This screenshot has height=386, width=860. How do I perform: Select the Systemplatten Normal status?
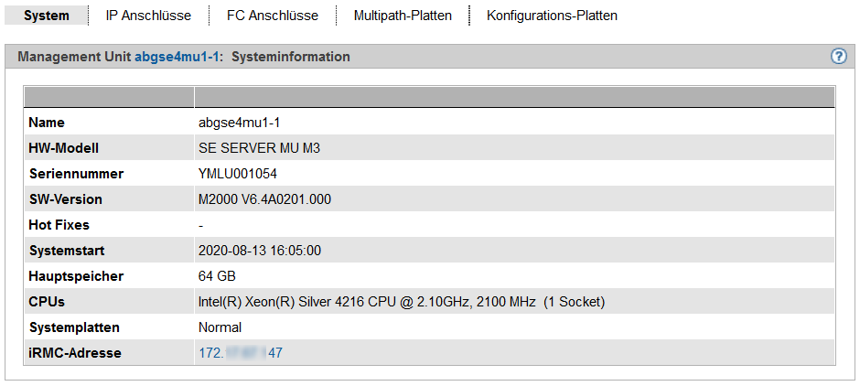[220, 327]
